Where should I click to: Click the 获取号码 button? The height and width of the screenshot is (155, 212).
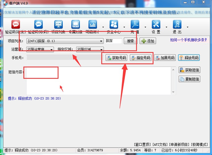[116, 58]
